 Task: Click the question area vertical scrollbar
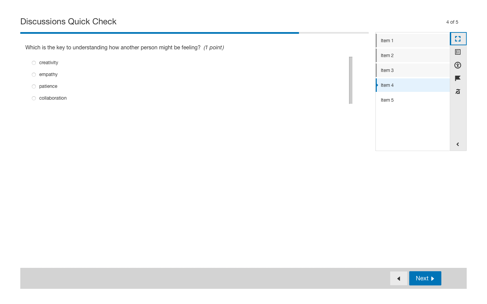tap(351, 80)
